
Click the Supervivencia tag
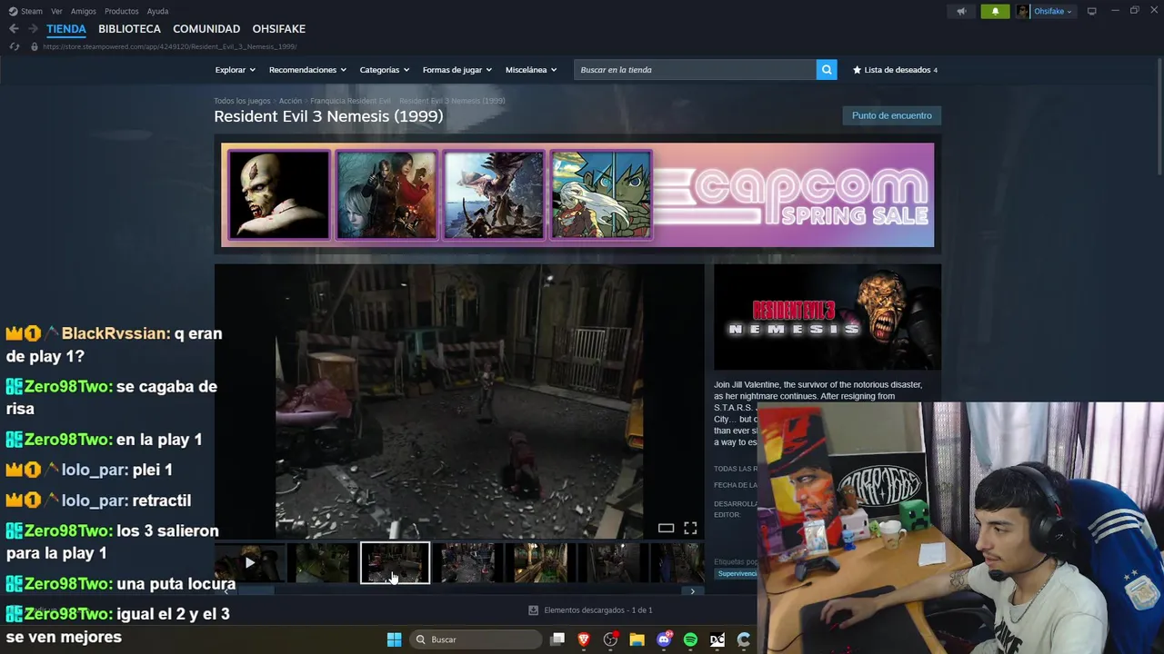(737, 574)
